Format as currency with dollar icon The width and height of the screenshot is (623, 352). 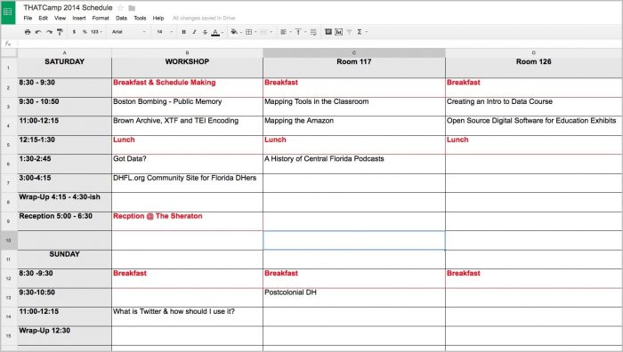coord(74,32)
